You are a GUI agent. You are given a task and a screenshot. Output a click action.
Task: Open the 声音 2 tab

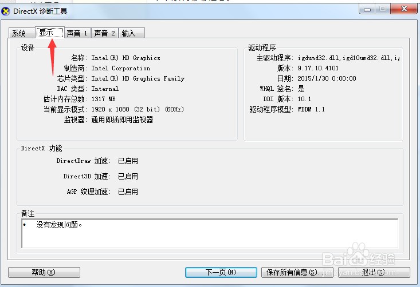tap(105, 33)
